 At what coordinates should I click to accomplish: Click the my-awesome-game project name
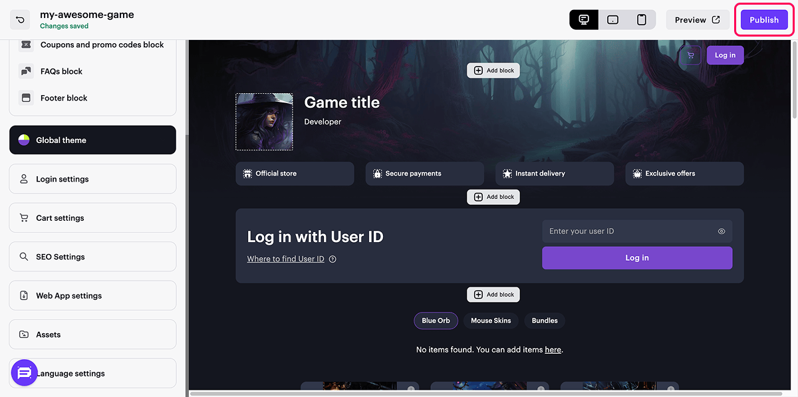tap(87, 15)
